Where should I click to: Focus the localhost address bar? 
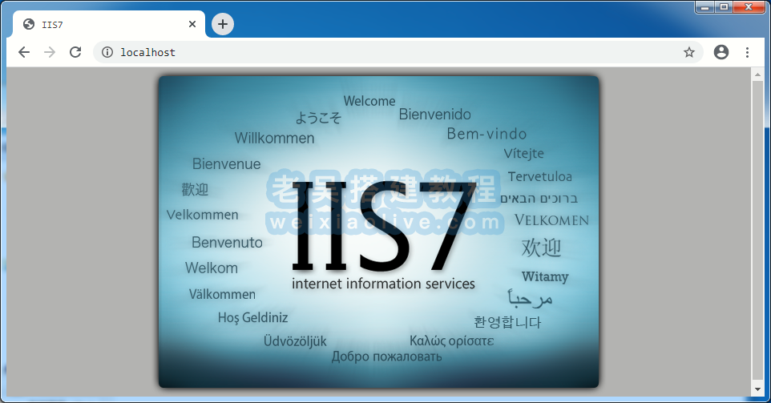(398, 52)
